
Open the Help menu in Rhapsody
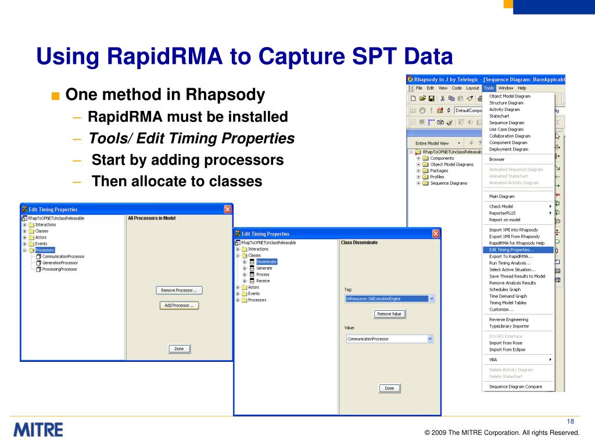pos(522,88)
